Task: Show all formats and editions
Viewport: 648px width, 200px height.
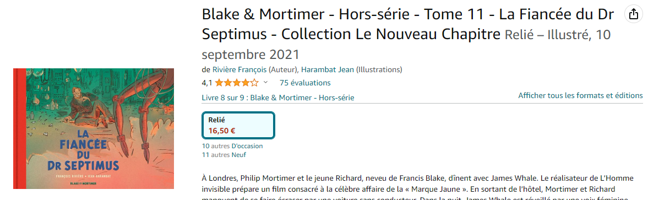Action: 580,95
